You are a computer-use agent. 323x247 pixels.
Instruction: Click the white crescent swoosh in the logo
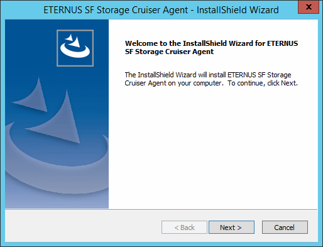tap(75, 52)
